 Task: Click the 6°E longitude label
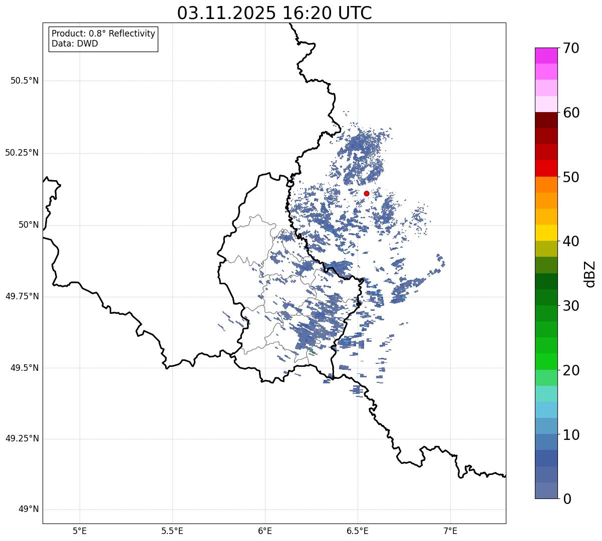click(x=265, y=530)
